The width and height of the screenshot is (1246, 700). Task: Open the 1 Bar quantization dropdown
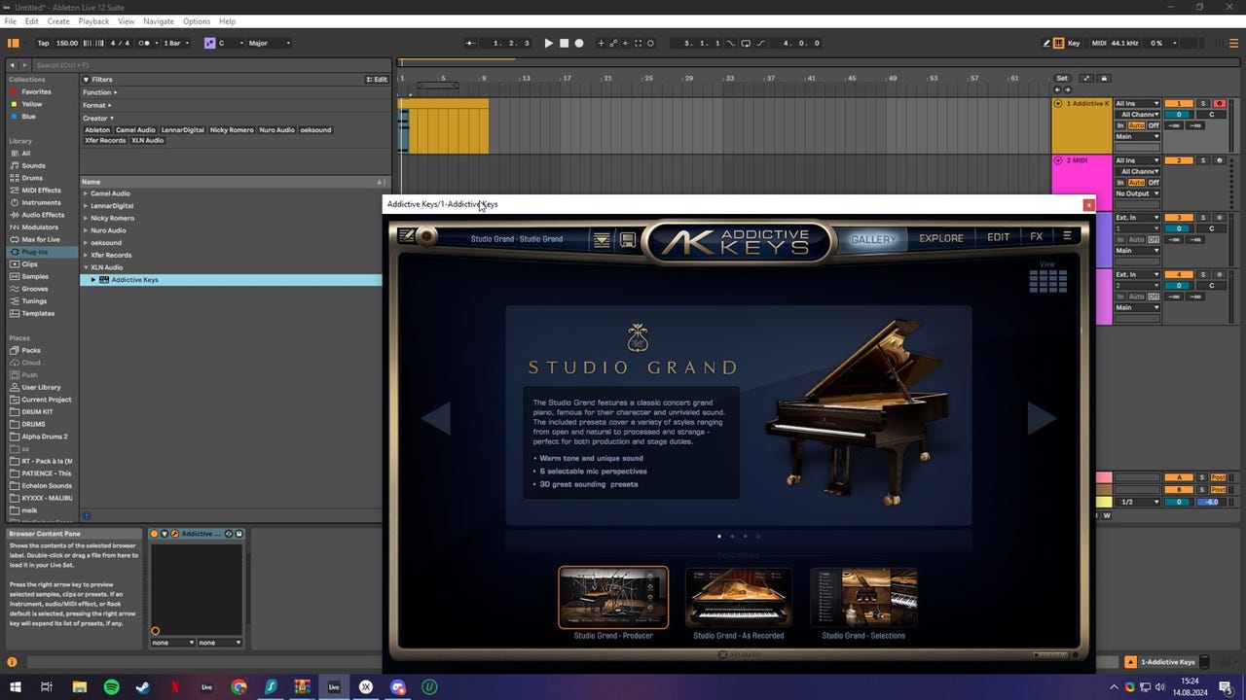click(176, 43)
